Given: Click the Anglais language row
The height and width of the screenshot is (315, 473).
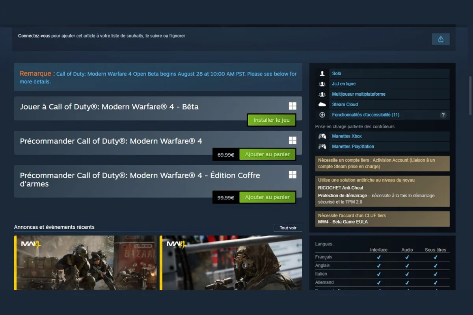Looking at the screenshot, I should [382, 266].
